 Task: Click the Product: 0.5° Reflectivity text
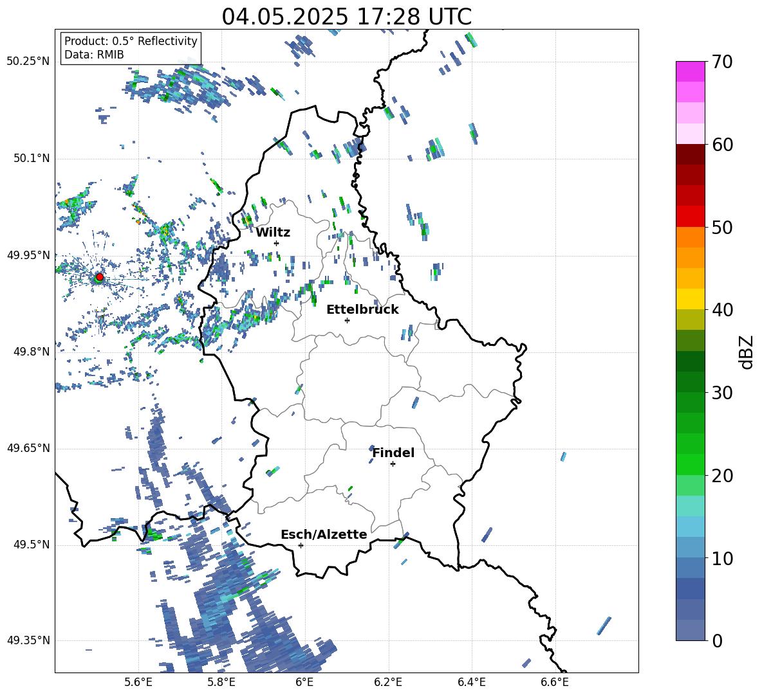click(x=131, y=41)
